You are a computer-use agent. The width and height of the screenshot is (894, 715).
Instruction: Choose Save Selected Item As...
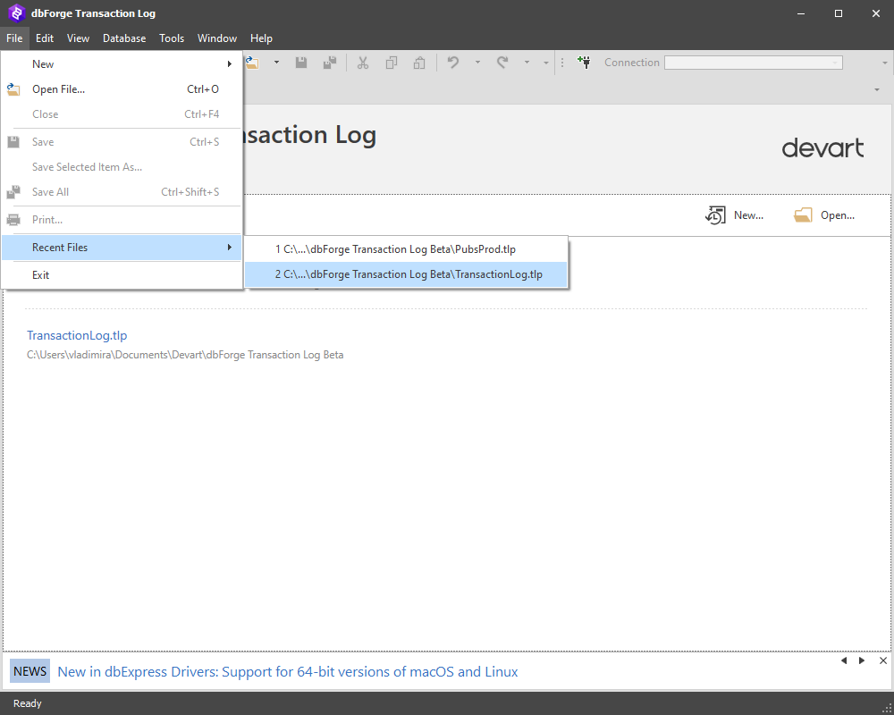122,167
